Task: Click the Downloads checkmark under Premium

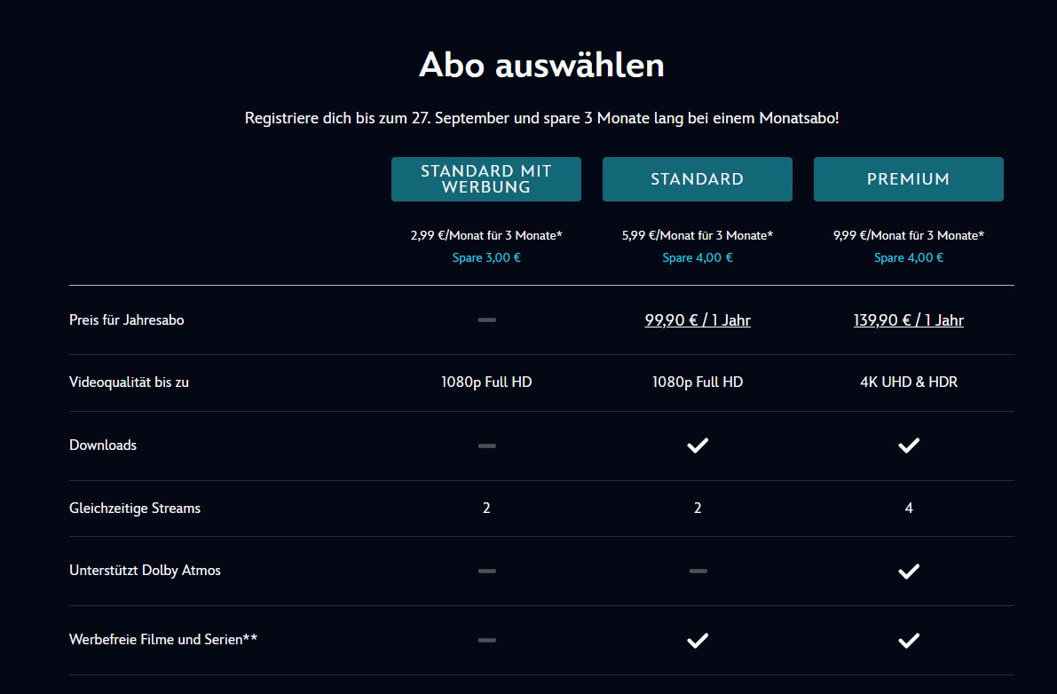Action: (908, 446)
